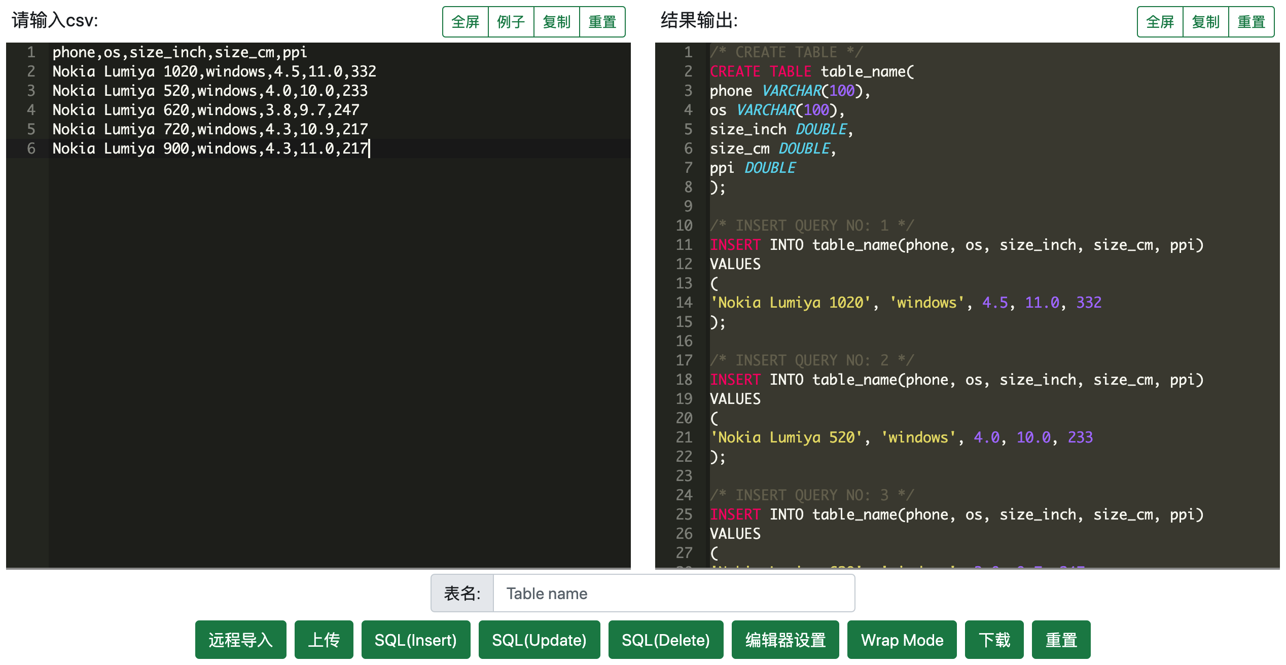Copy the SQL result output
The image size is (1286, 665).
(x=1205, y=22)
